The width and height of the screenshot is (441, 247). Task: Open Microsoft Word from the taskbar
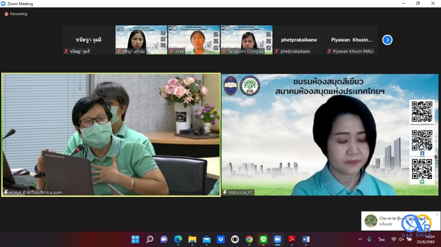pos(306,239)
